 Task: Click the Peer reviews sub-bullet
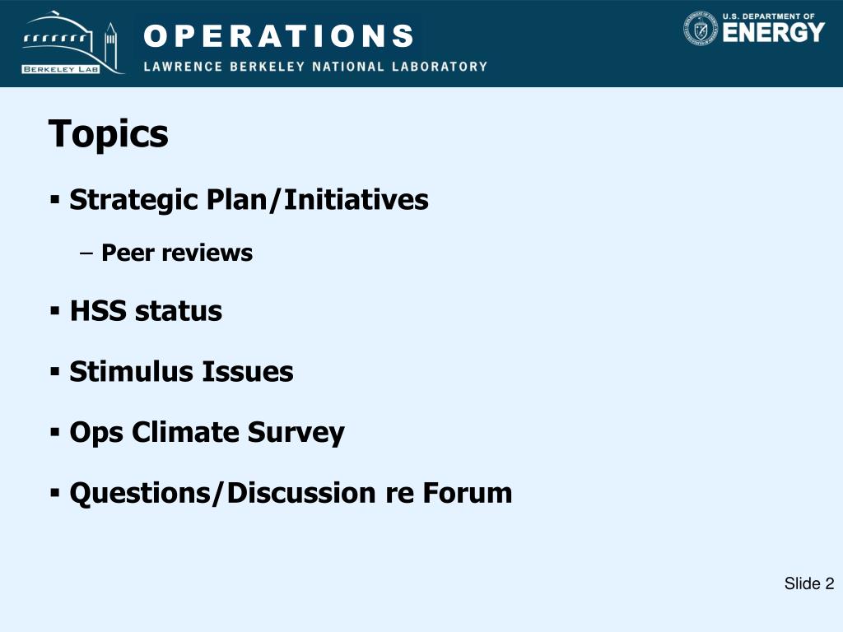[x=177, y=253]
